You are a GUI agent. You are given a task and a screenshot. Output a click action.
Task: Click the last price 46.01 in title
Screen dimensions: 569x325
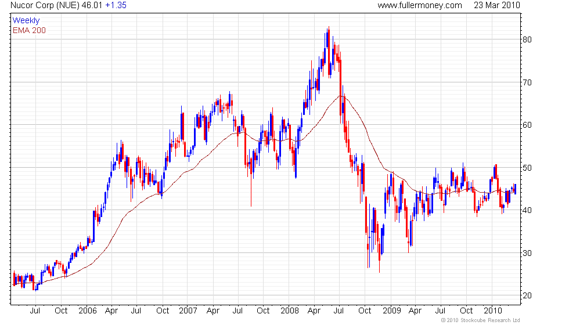tap(92, 5)
